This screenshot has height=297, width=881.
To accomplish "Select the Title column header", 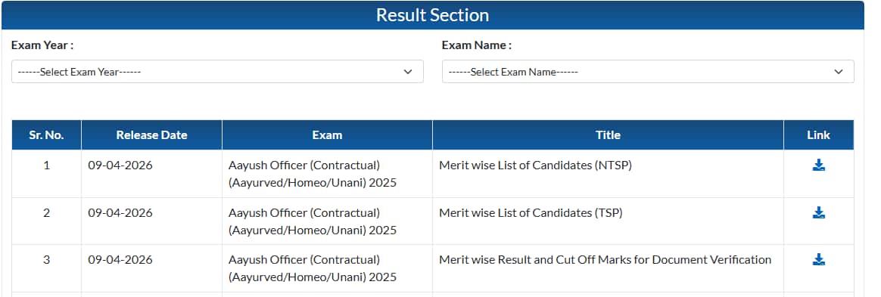I will 608,135.
